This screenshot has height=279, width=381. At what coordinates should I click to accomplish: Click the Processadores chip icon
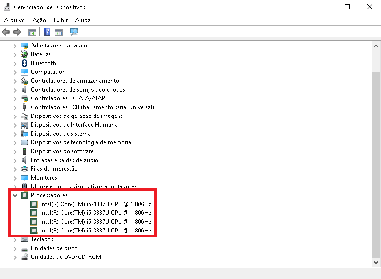[24, 195]
